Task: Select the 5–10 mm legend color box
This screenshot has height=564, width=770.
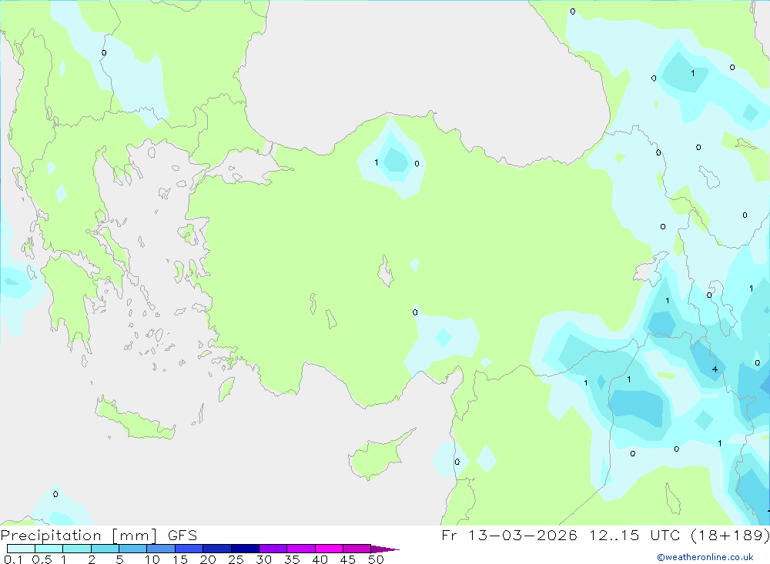Action: [x=132, y=549]
